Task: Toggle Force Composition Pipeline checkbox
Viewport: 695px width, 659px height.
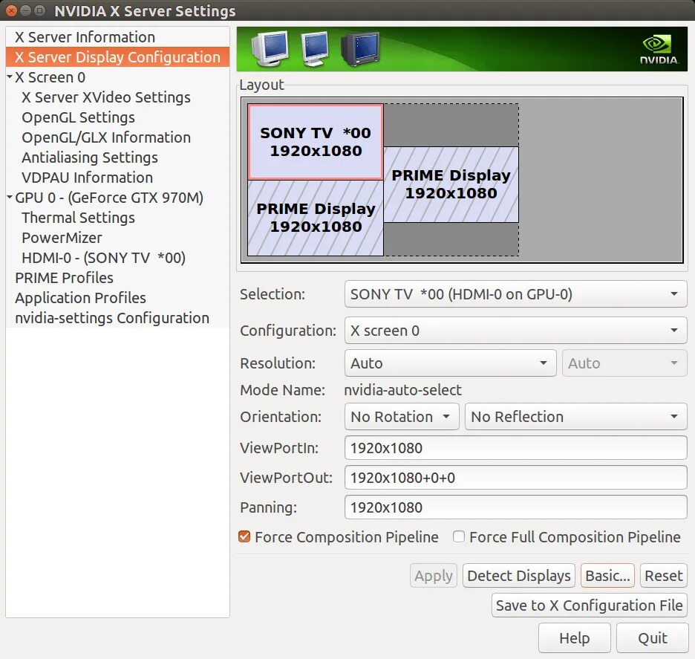Action: click(244, 536)
